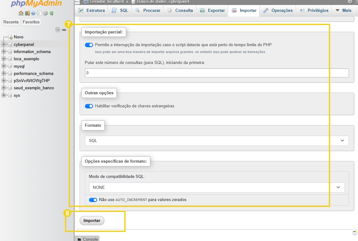Viewport: 358px width, 241px height.
Task: Open the settings gear icon in the sidebar
Action: [45, 13]
